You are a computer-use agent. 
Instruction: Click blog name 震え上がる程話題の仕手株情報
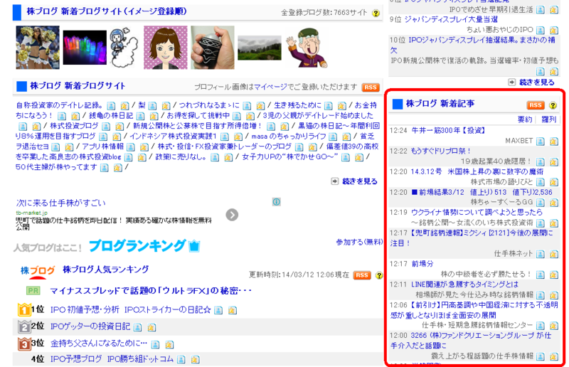coord(482,356)
